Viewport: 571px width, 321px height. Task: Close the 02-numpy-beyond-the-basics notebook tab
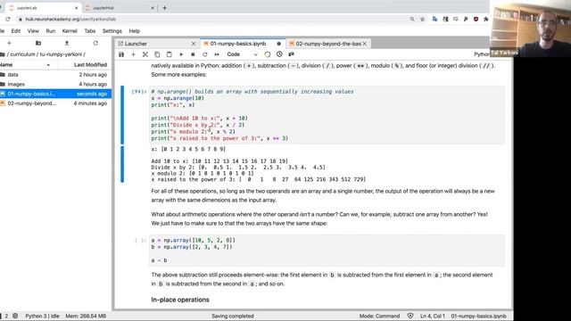pyautogui.click(x=365, y=44)
